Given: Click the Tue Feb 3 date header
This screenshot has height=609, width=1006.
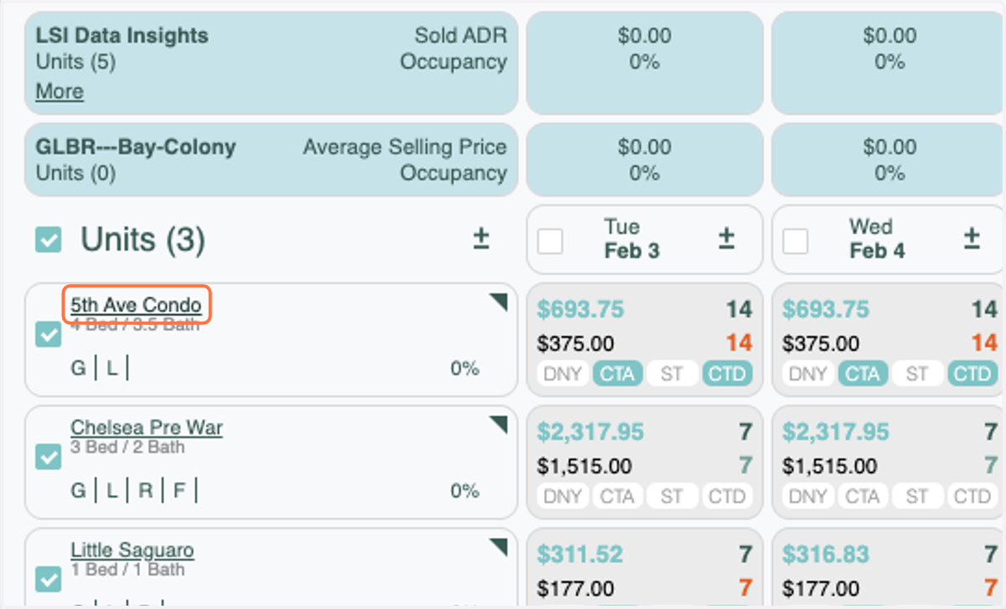Looking at the screenshot, I should click(631, 240).
